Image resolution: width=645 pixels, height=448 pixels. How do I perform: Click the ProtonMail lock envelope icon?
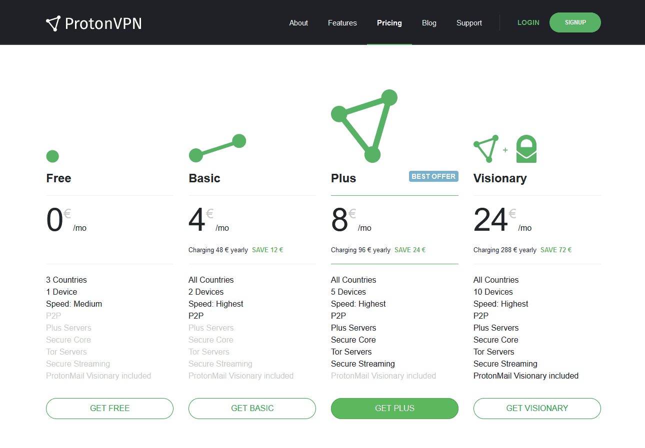point(526,149)
